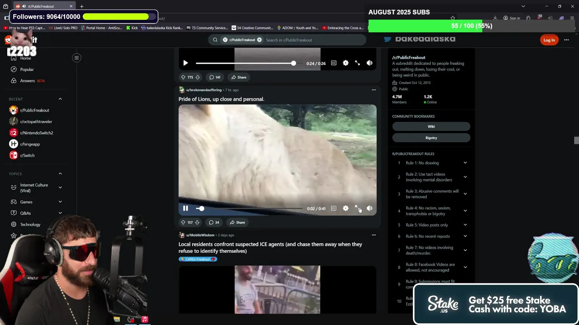Screen dimensions: 579x325
Task: Open r/hingeapp from recent list
Action: pyautogui.click(x=30, y=144)
